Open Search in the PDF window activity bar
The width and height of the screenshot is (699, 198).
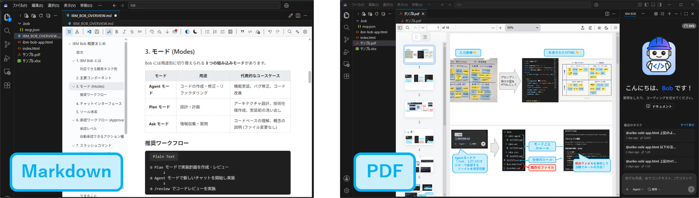click(346, 27)
